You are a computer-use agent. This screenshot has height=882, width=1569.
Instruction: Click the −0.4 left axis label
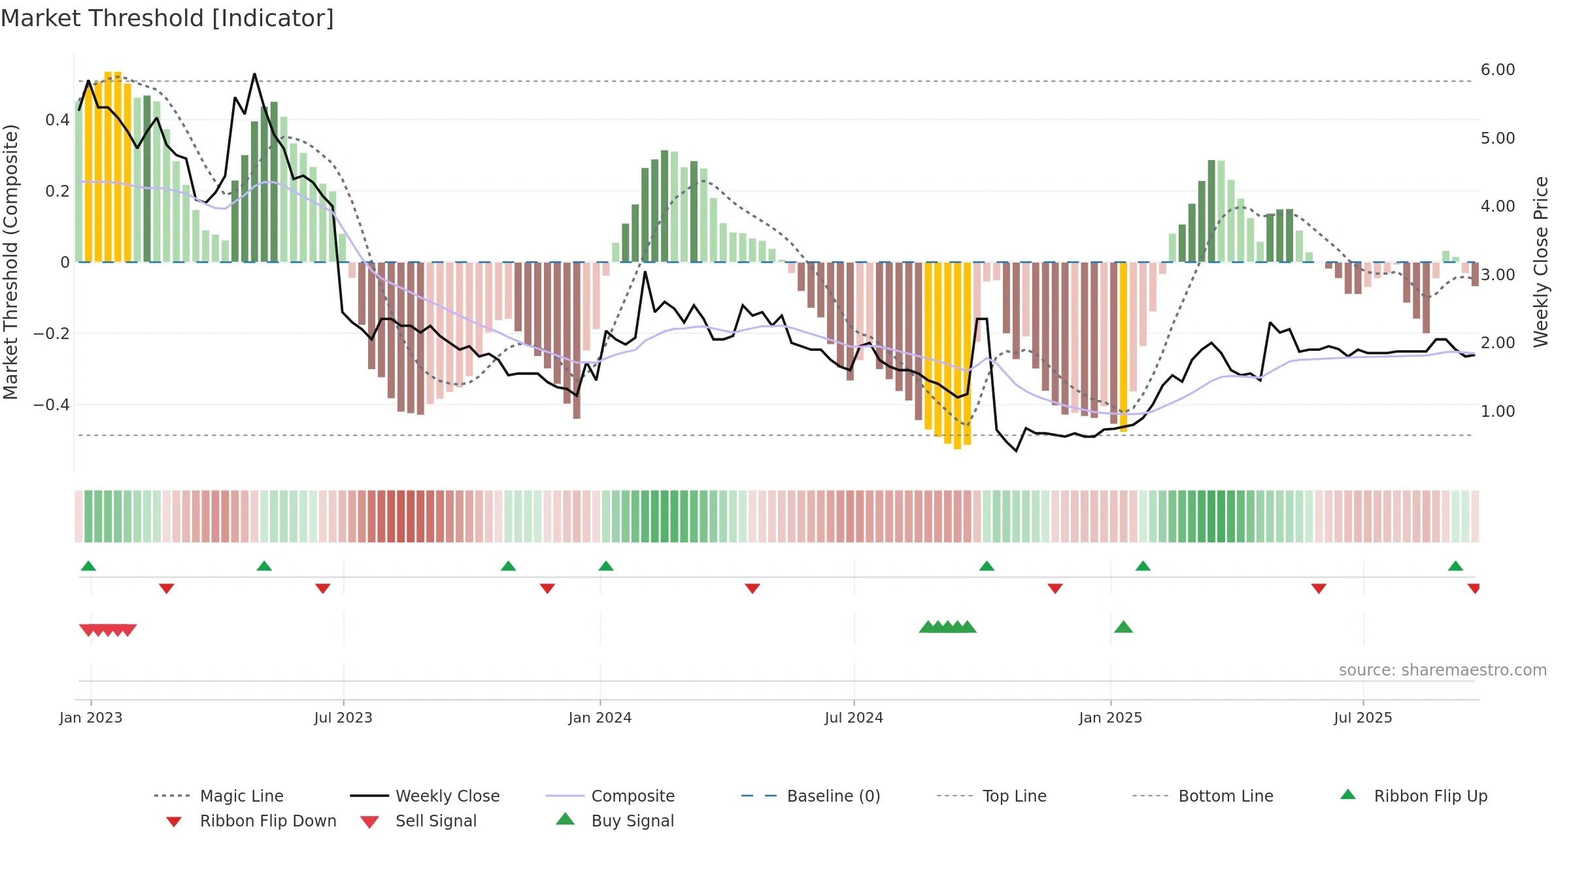[52, 405]
